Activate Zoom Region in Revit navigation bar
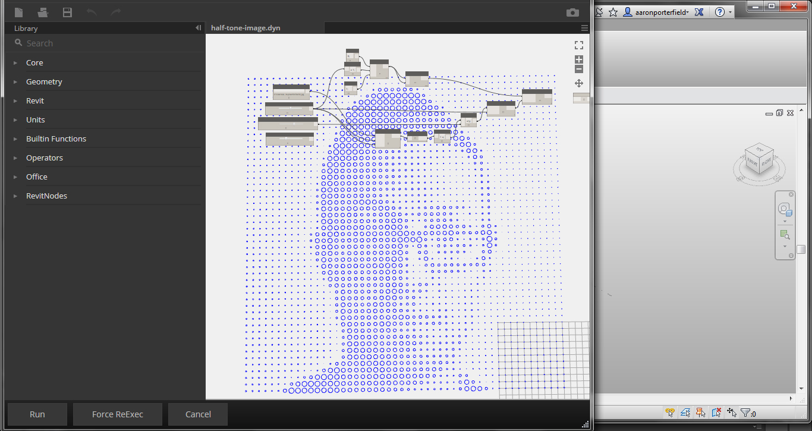This screenshot has width=812, height=431. (x=785, y=235)
